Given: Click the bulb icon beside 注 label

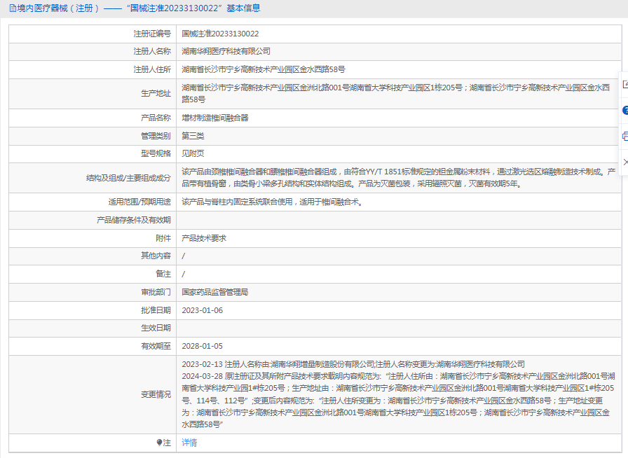Looking at the screenshot, I should pos(160,443).
